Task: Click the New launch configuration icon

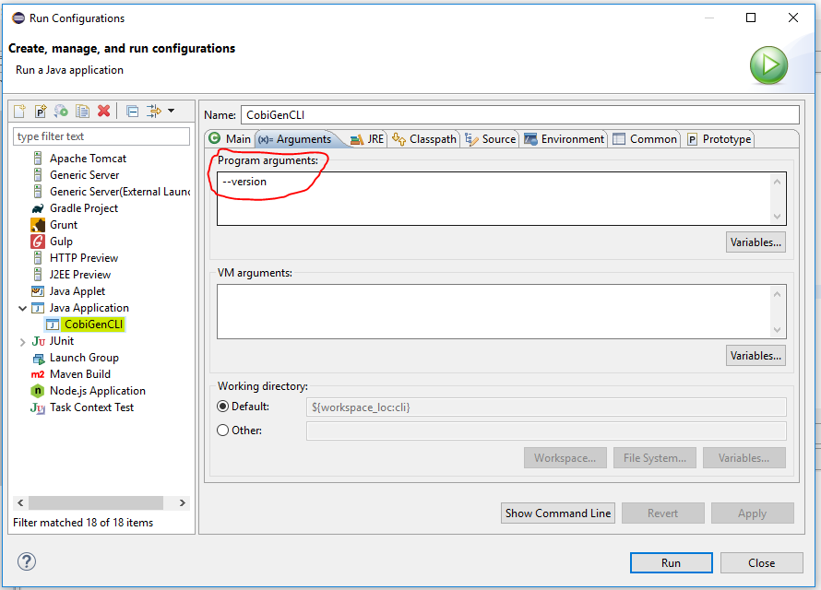Action: 19,111
